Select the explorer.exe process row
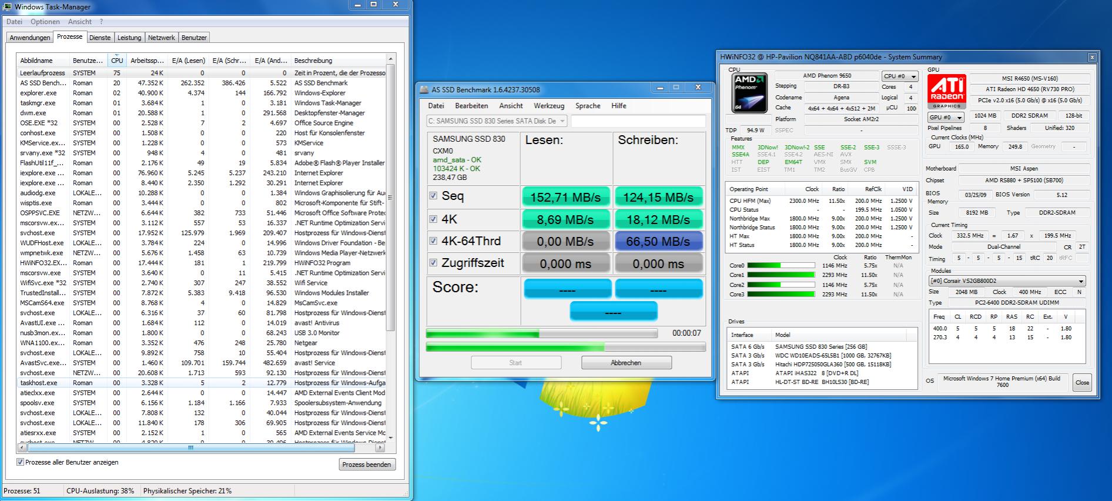The width and height of the screenshot is (1112, 501). tap(202, 93)
